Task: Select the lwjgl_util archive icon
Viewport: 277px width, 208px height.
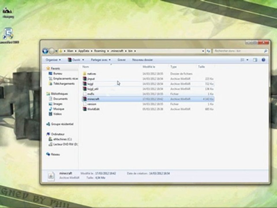Action: click(x=85, y=89)
